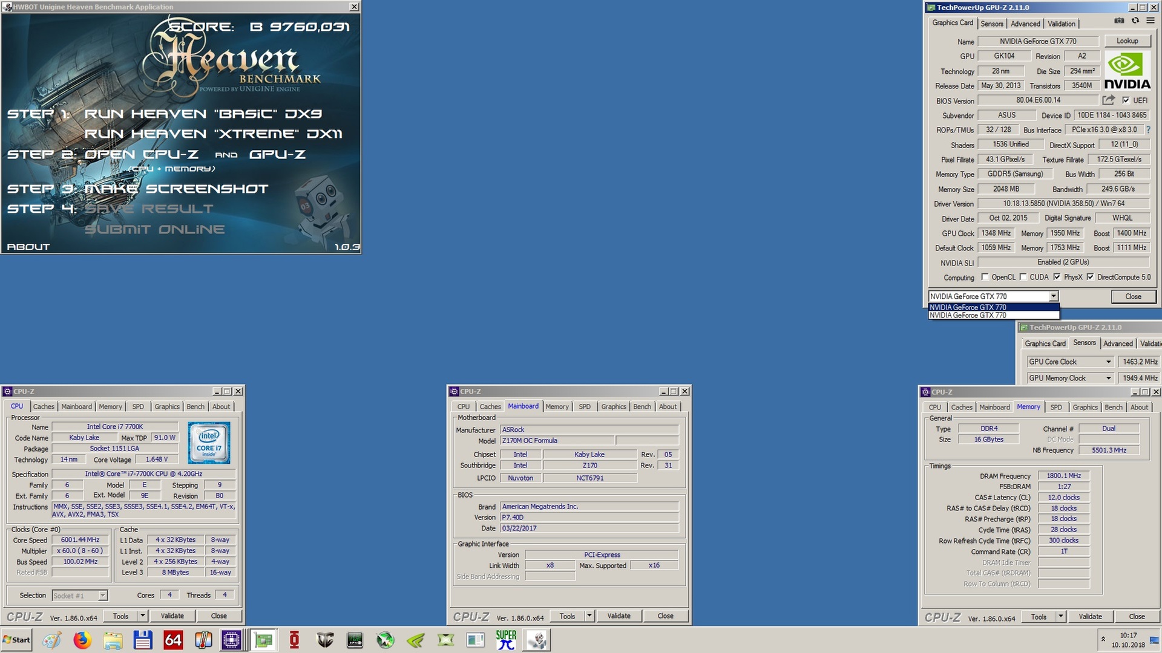Open Caches tab in left CPU-Z window
The image size is (1162, 653).
pos(44,407)
